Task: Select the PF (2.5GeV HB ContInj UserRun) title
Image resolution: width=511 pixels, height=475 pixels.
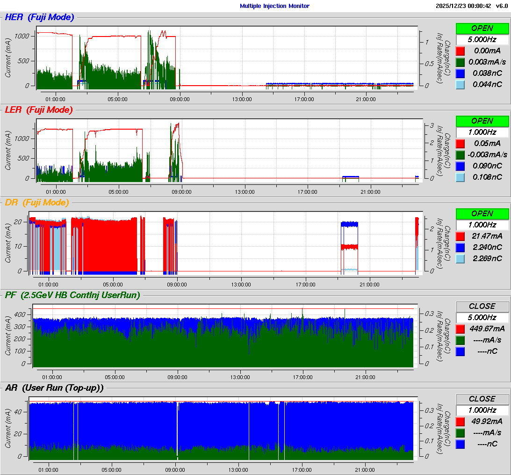Action: [x=72, y=295]
